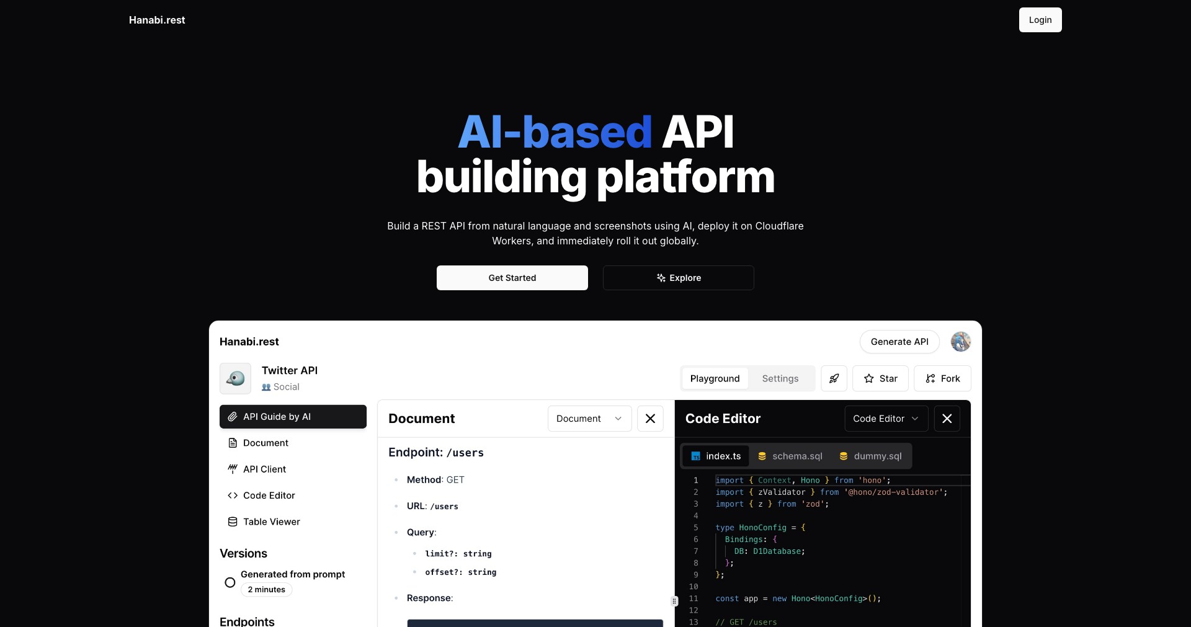This screenshot has width=1191, height=627.
Task: Click the 'offset?: string' query parameter
Action: pyautogui.click(x=461, y=572)
